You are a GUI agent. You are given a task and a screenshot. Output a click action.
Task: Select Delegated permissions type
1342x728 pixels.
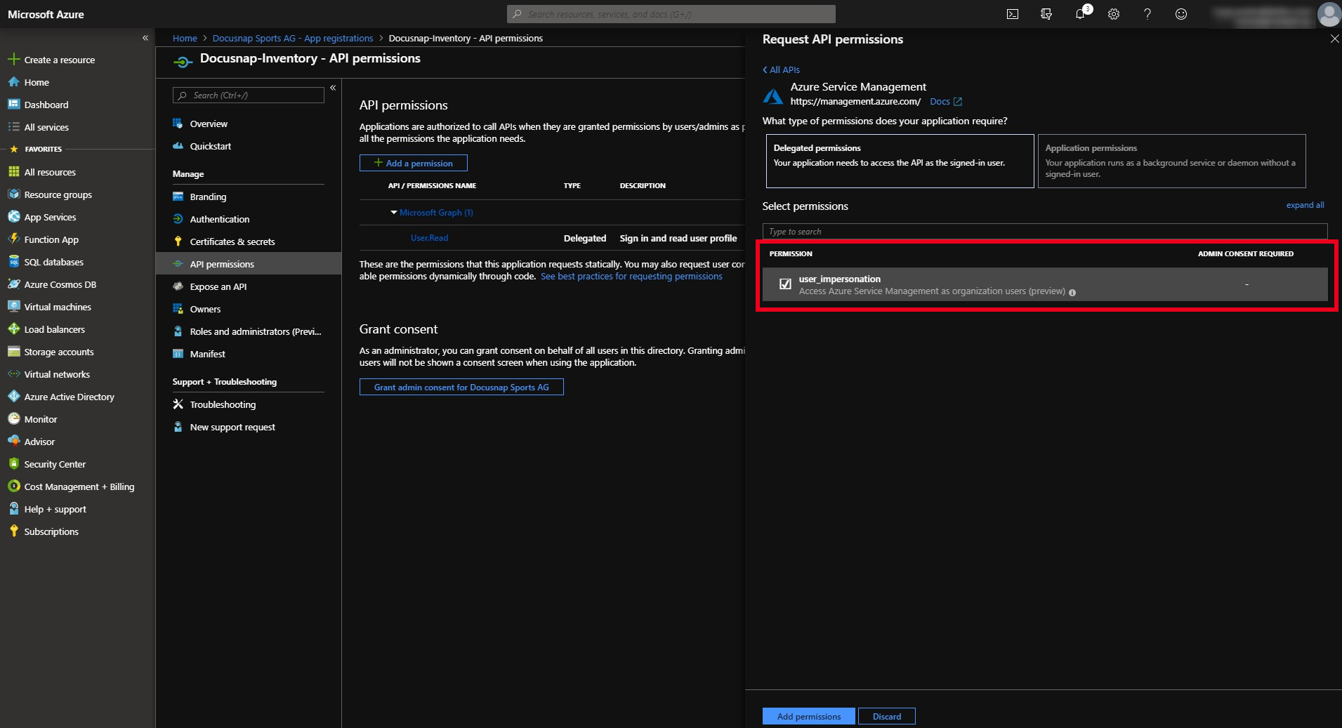click(900, 161)
